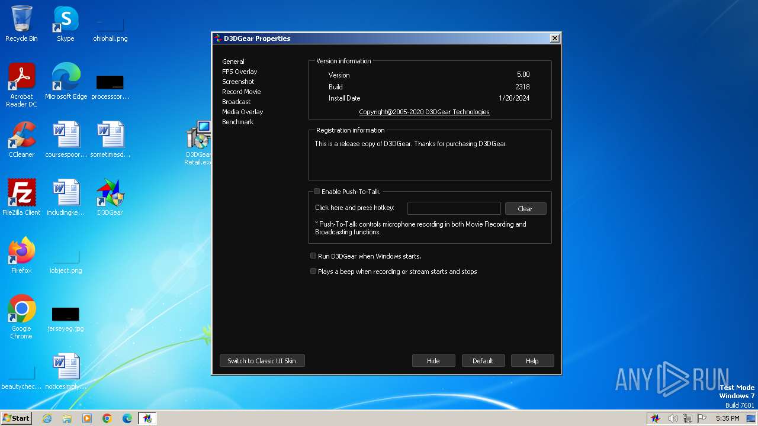Open the iobject.png file icon
The height and width of the screenshot is (426, 758).
[x=66, y=261]
